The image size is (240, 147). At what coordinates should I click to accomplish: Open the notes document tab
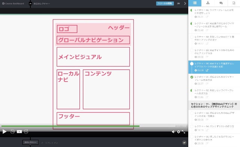click(x=234, y=3)
